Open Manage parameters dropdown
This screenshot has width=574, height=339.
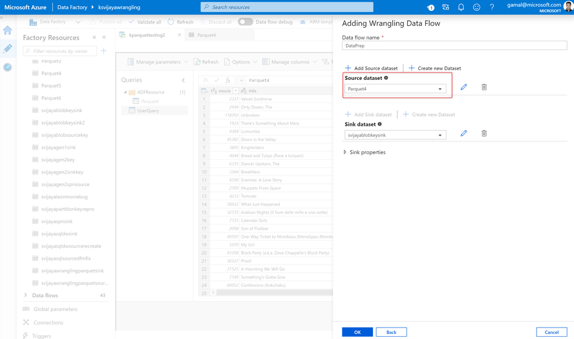click(158, 62)
